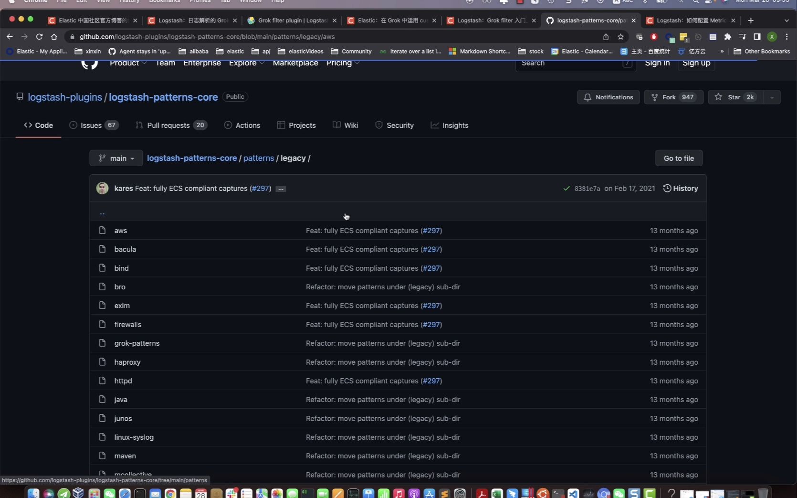Close the logstash-patterns-core tab
Viewport: 797px width, 498px height.
(x=633, y=21)
